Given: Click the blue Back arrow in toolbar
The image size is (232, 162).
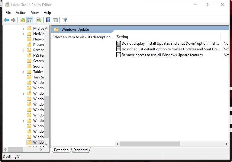Looking at the screenshot, I should point(6,20).
